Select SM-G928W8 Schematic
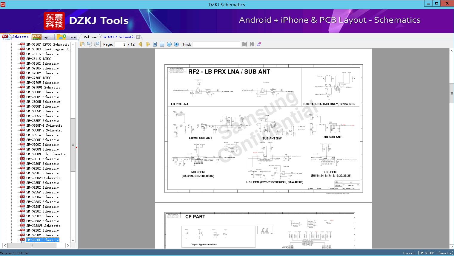 [43, 226]
